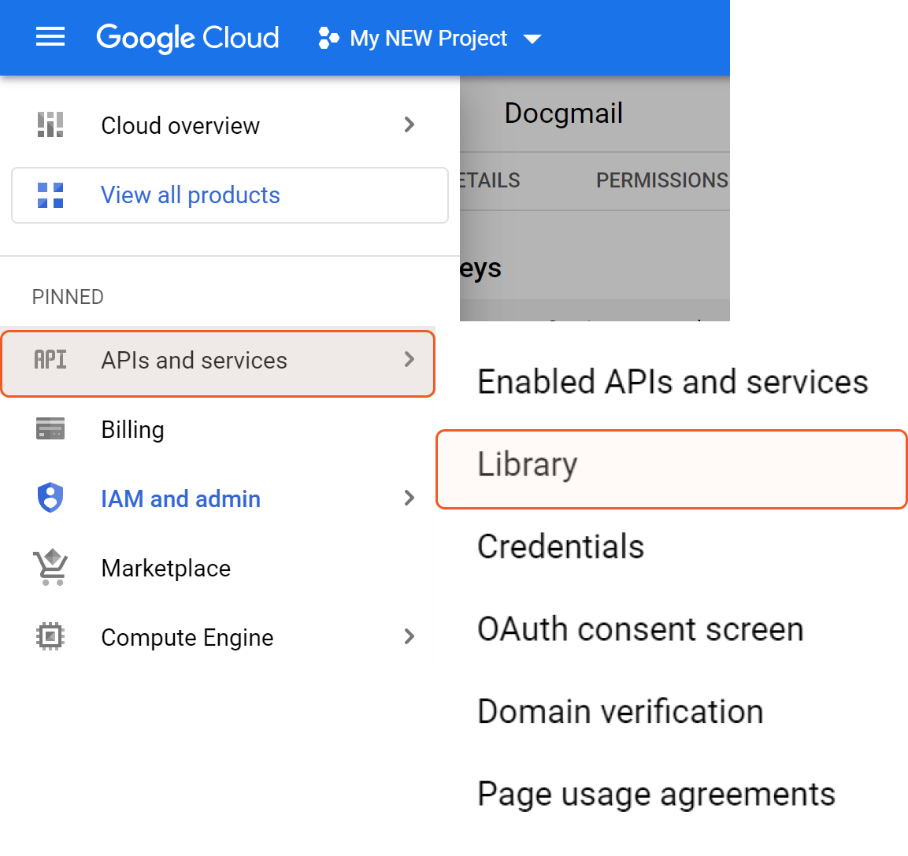
Task: Click the View all products grid icon
Action: [x=50, y=195]
